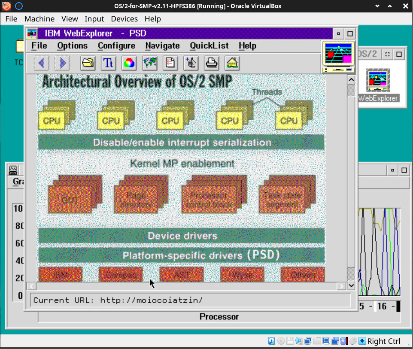This screenshot has height=349, width=413.
Task: Click the horizontal scrollbar right arrow
Action: point(342,286)
